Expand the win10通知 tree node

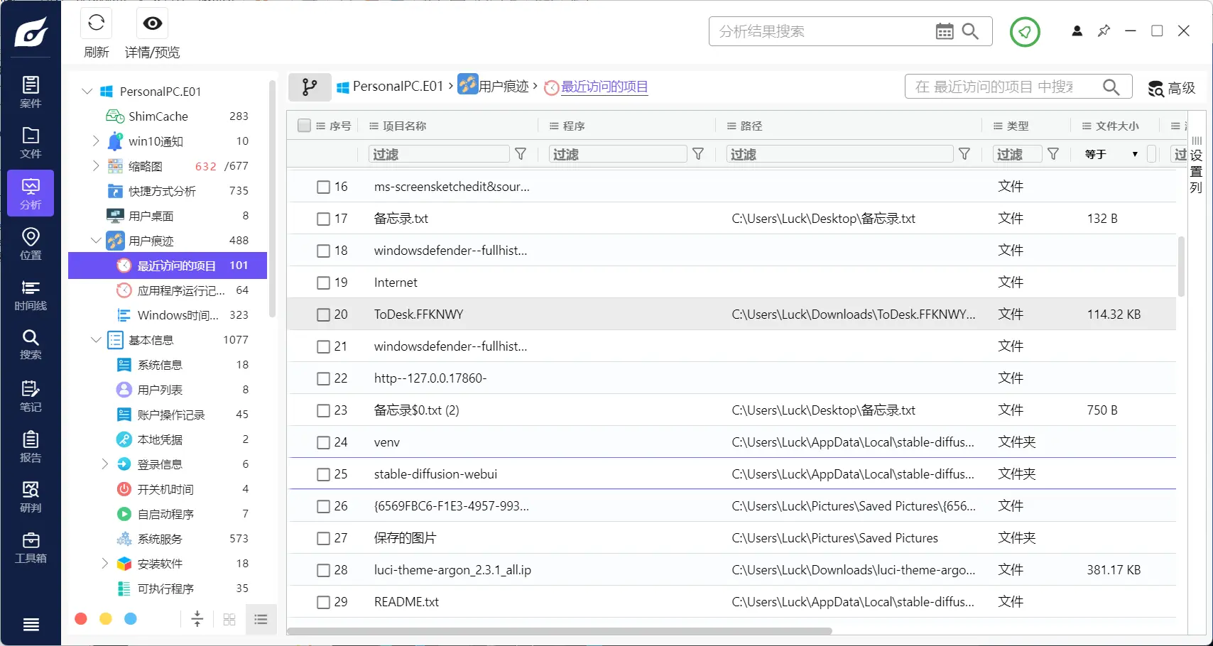(96, 141)
